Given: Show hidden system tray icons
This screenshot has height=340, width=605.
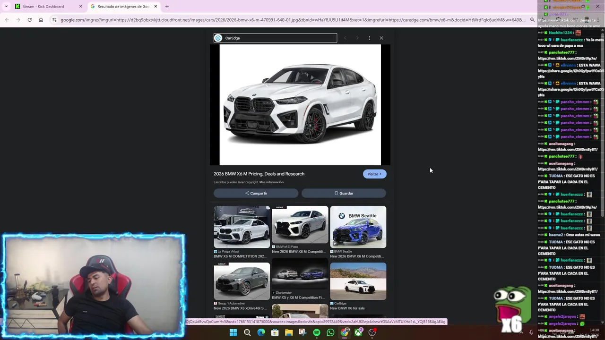Looking at the screenshot, I should (x=521, y=332).
